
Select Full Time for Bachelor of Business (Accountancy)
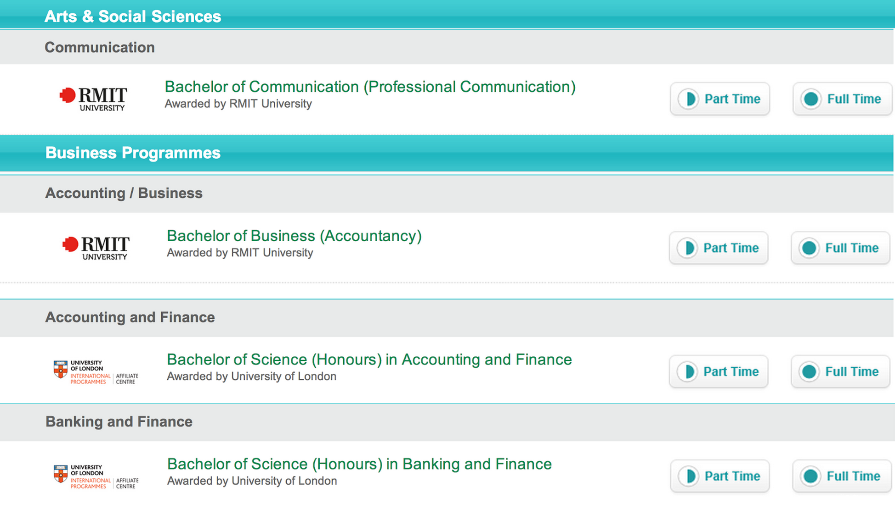click(840, 248)
